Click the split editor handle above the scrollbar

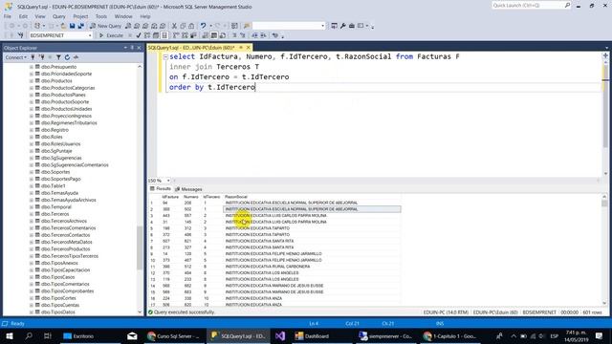tap(605, 55)
